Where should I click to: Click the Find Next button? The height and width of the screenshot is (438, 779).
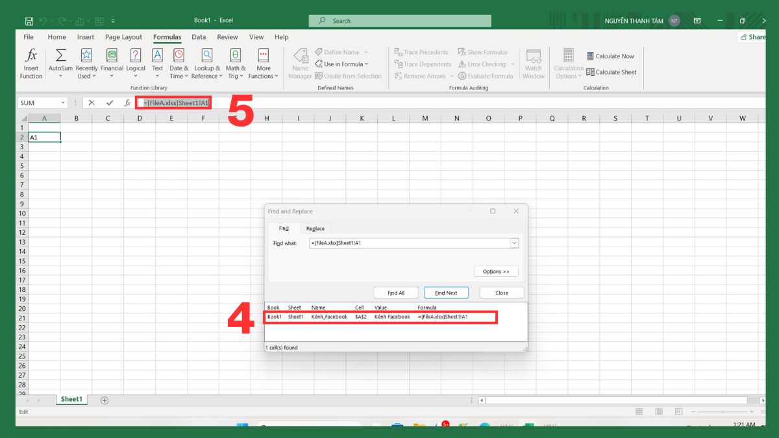pos(446,293)
